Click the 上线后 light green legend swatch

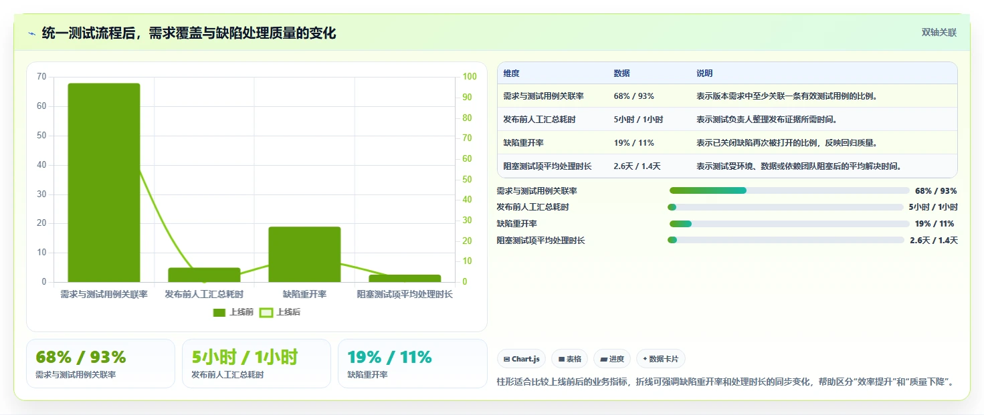pyautogui.click(x=266, y=313)
